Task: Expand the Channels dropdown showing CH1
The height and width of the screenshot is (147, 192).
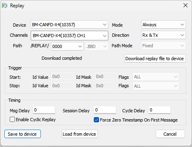Action: [x=70, y=36]
